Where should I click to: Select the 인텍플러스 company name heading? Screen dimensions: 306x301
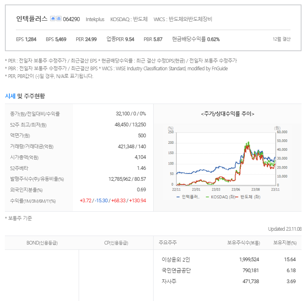point(32,19)
